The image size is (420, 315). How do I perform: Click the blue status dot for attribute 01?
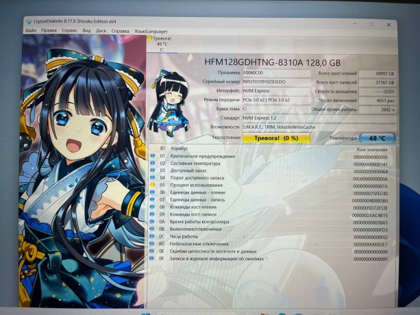pos(152,157)
